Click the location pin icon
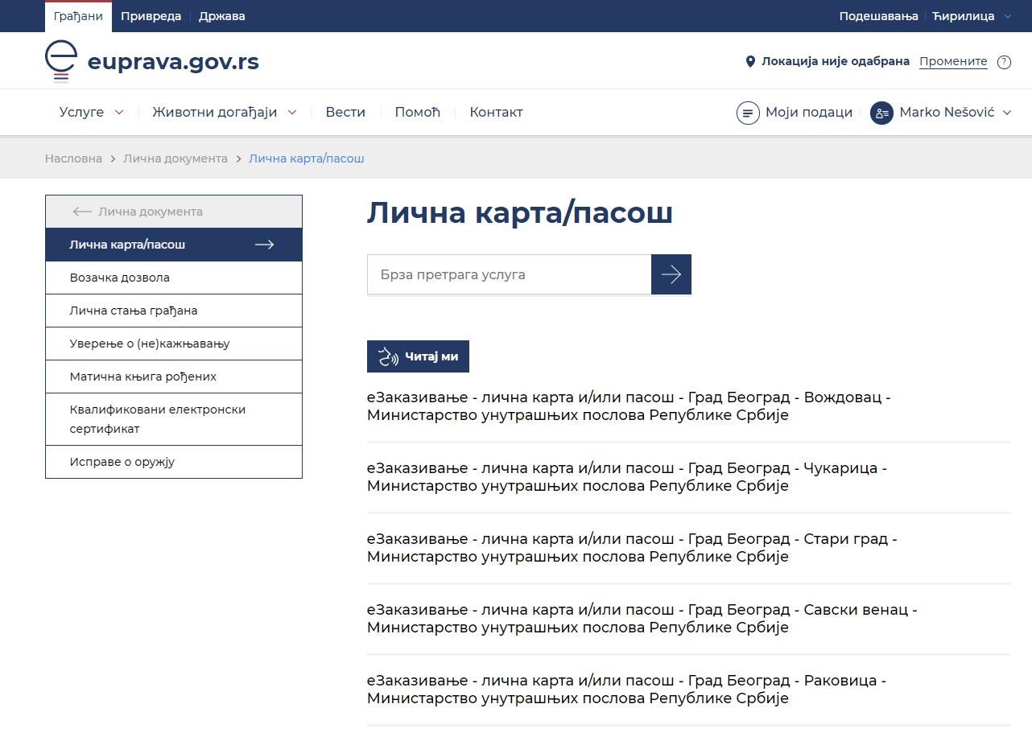This screenshot has width=1032, height=737. tap(749, 60)
